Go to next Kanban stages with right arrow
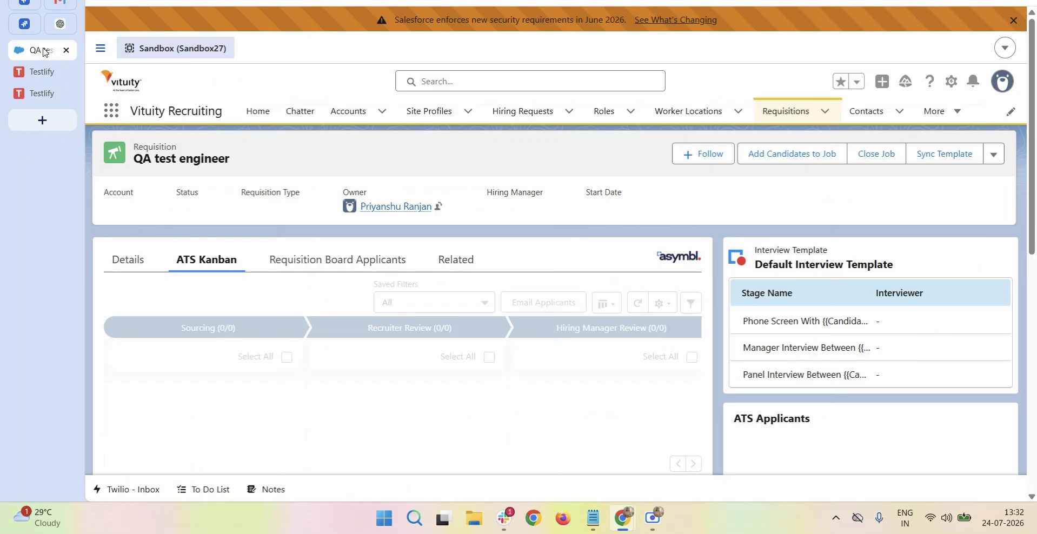The image size is (1037, 534). [x=694, y=464]
